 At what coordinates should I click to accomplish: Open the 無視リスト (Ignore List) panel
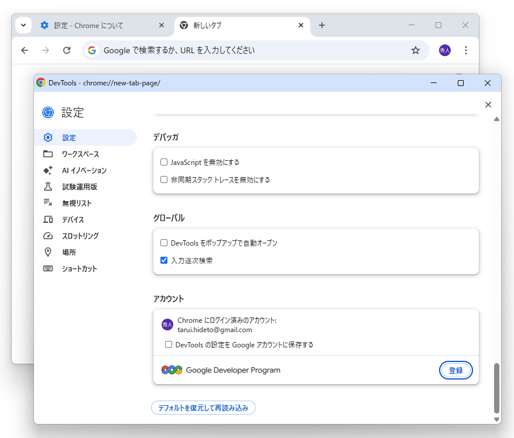click(x=77, y=203)
